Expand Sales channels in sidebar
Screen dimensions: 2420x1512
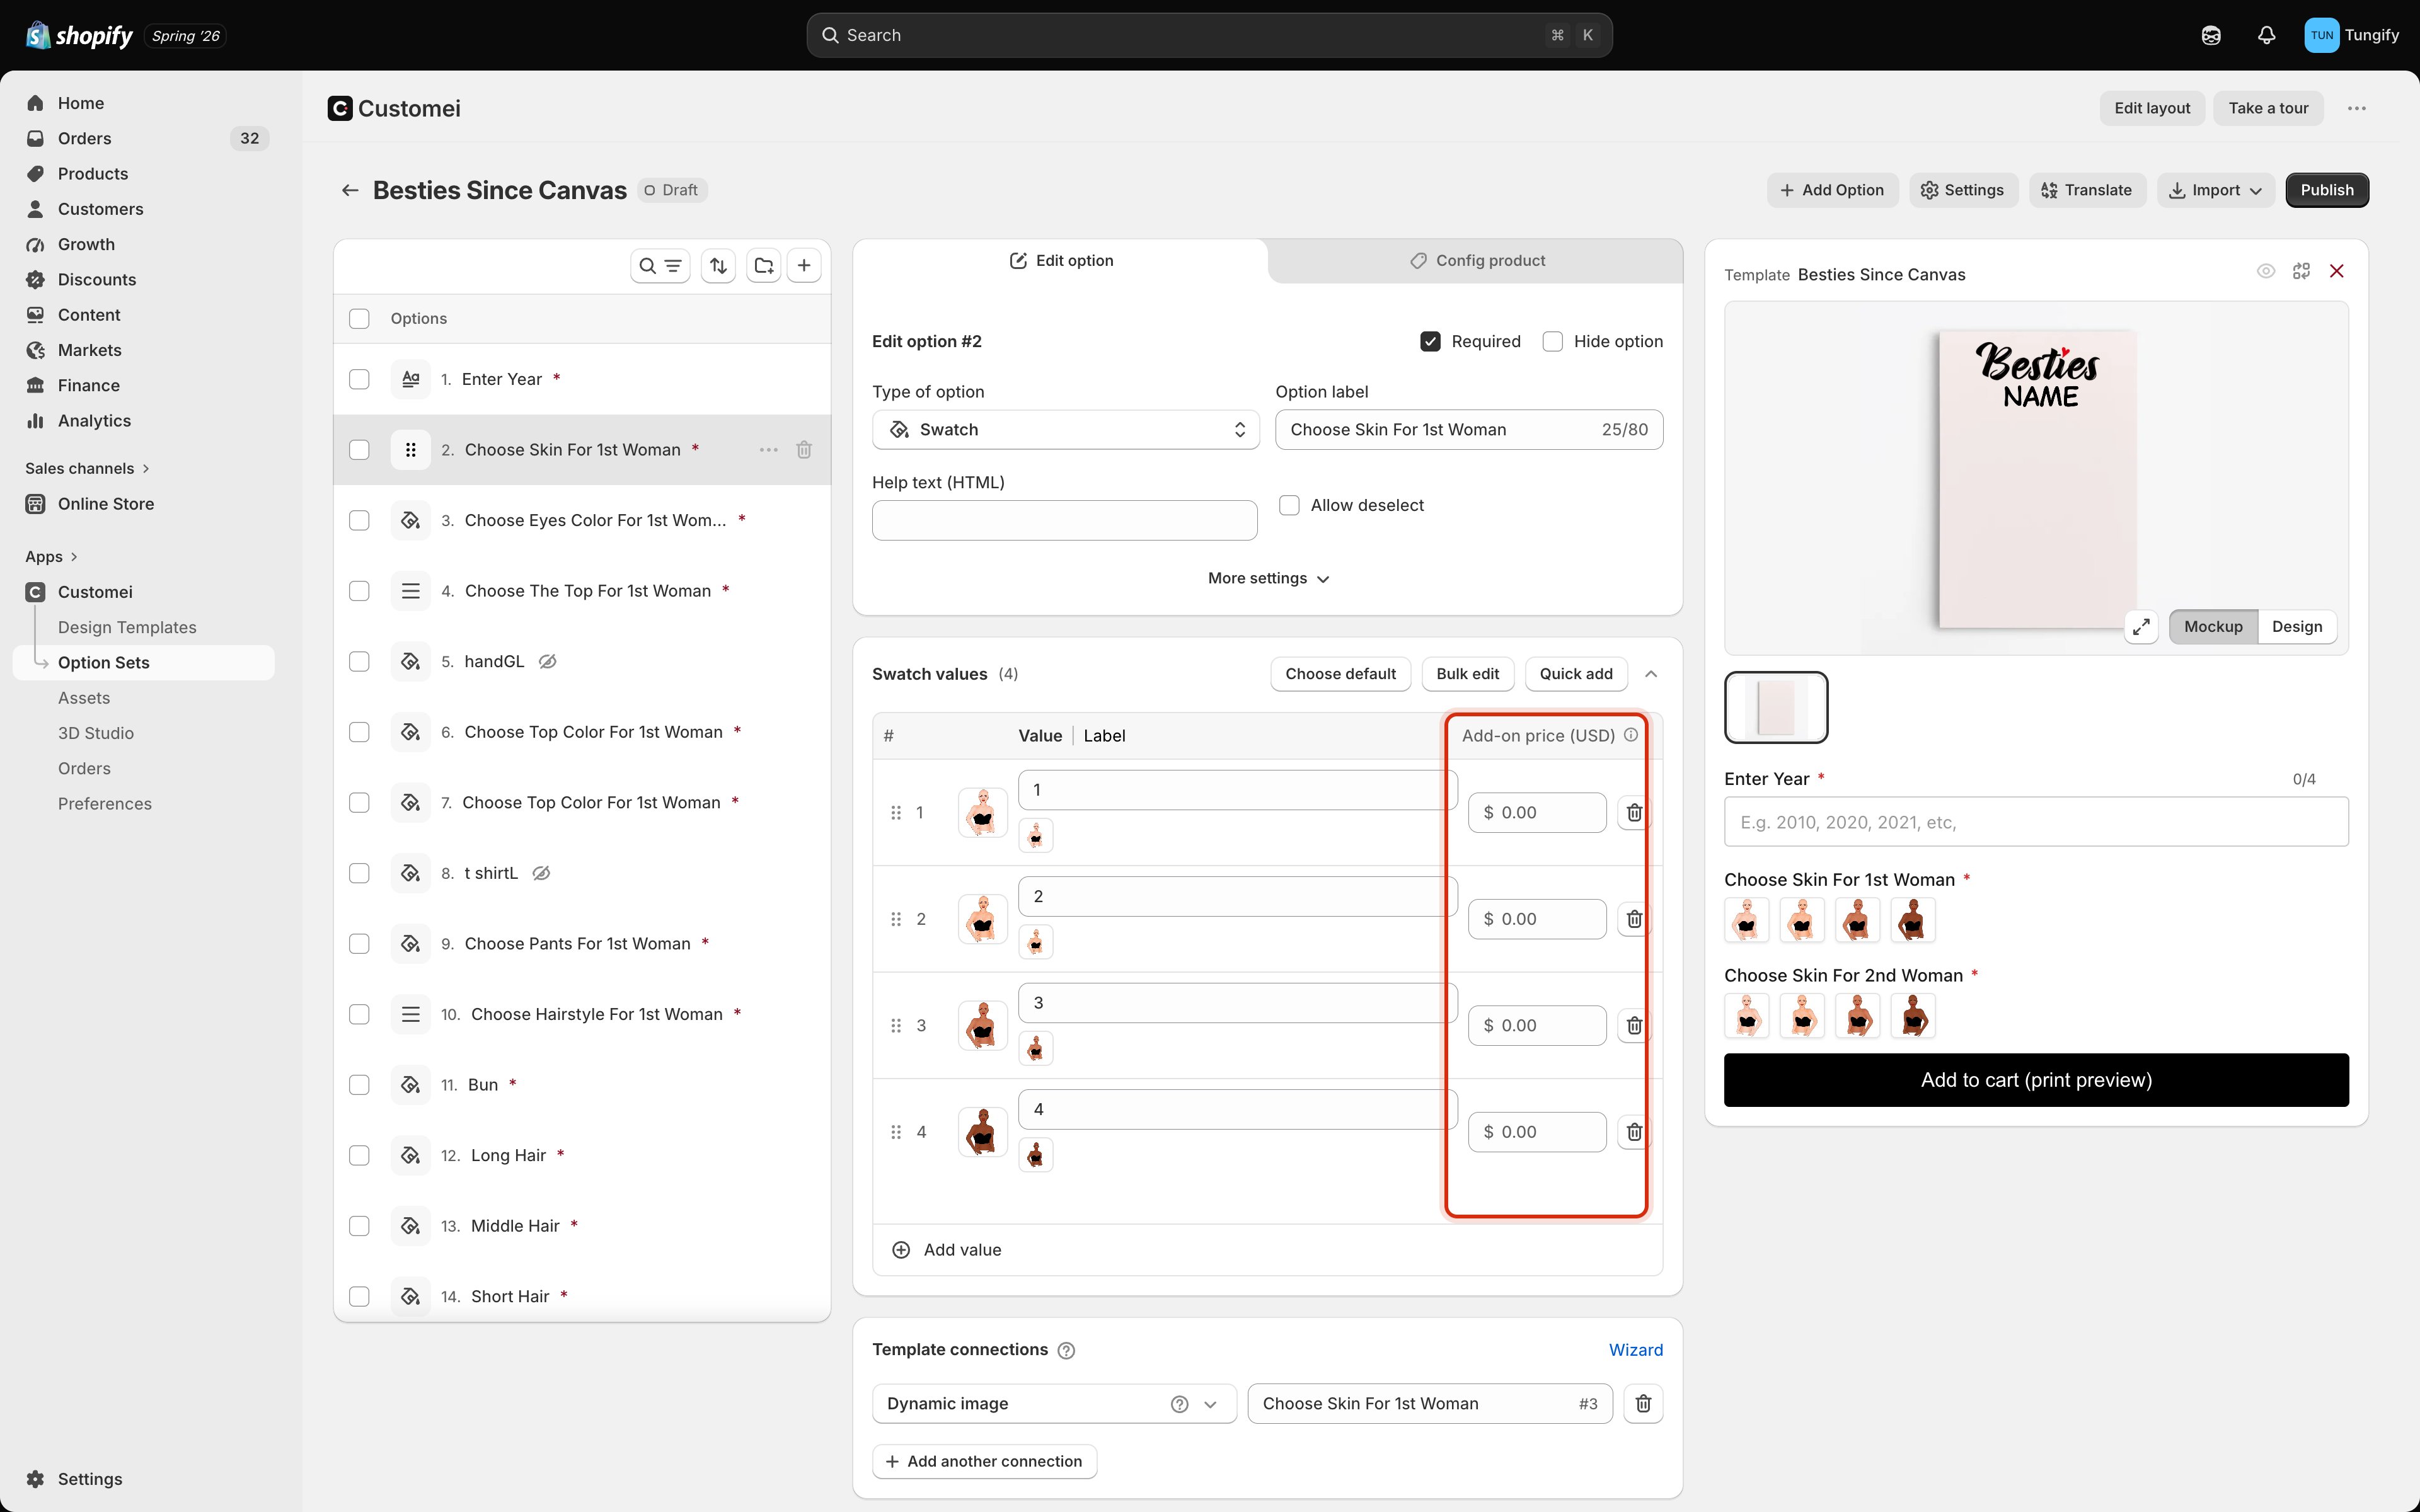(x=88, y=469)
